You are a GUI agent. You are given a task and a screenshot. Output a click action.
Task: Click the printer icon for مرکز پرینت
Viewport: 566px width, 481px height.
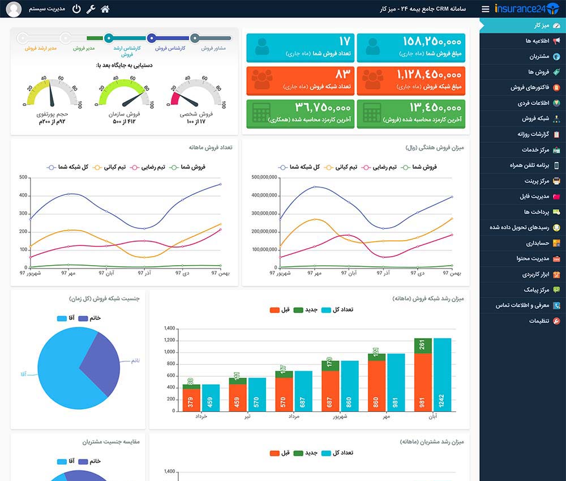(x=556, y=181)
